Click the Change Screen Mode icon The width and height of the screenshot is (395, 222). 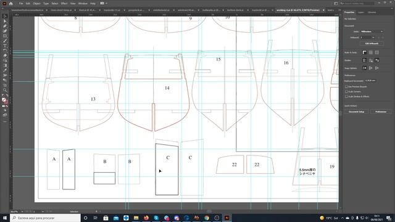5,115
